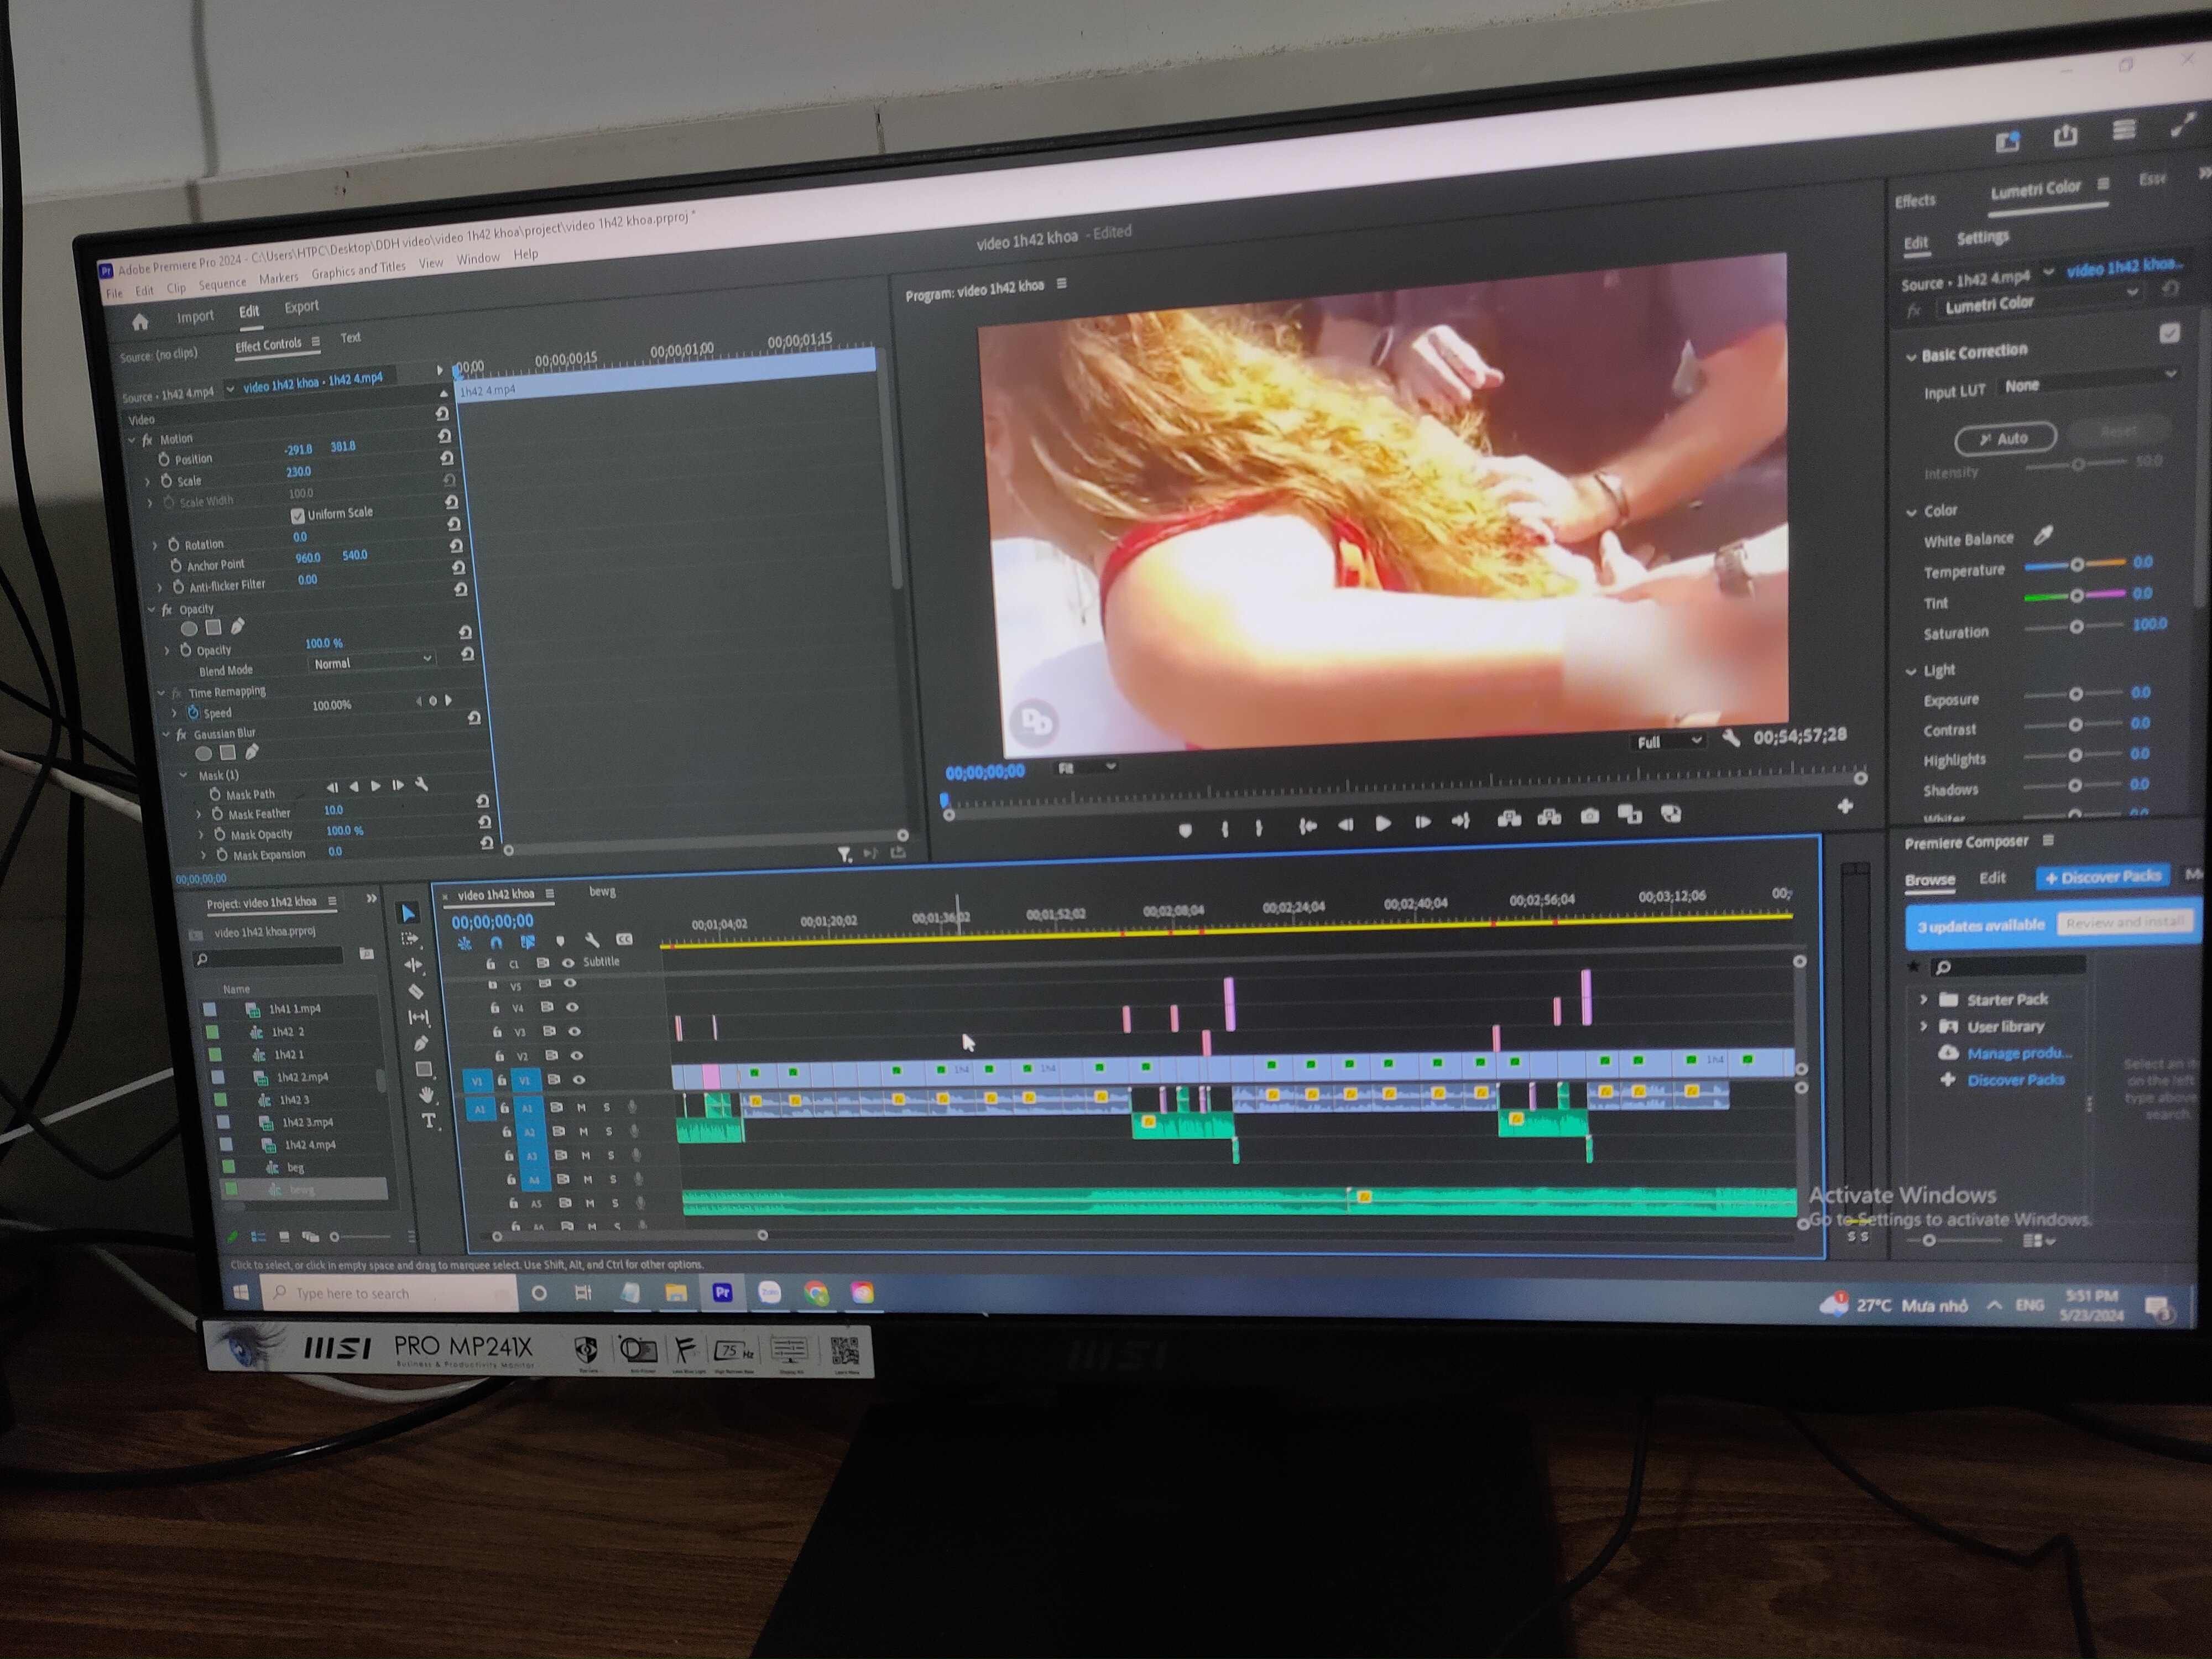The width and height of the screenshot is (2212, 1659).
Task: Select the Rectangle tool
Action: pyautogui.click(x=424, y=1069)
